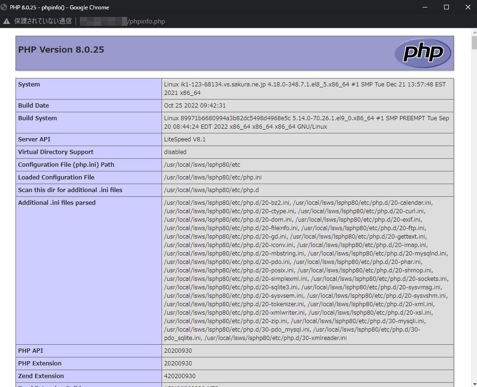Select the System row label

point(29,85)
